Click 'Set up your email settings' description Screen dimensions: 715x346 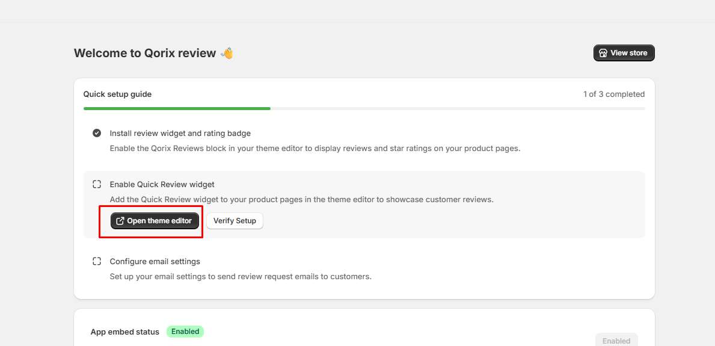pyautogui.click(x=241, y=277)
